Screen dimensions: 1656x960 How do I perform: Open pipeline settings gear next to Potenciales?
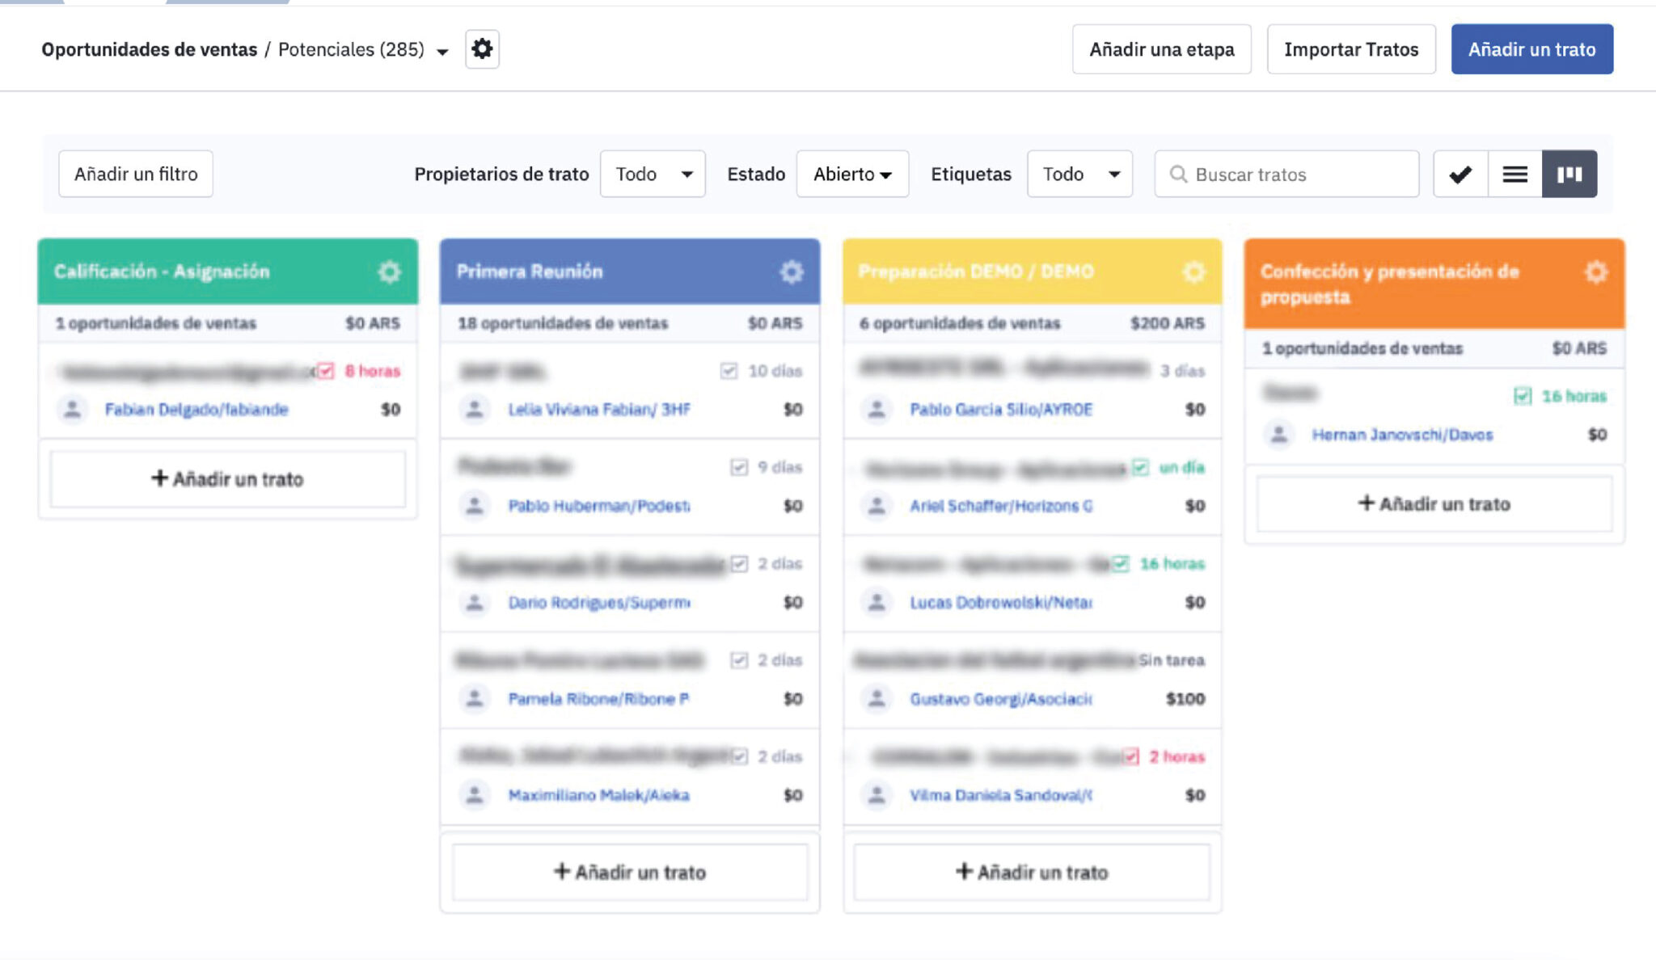[x=482, y=49]
